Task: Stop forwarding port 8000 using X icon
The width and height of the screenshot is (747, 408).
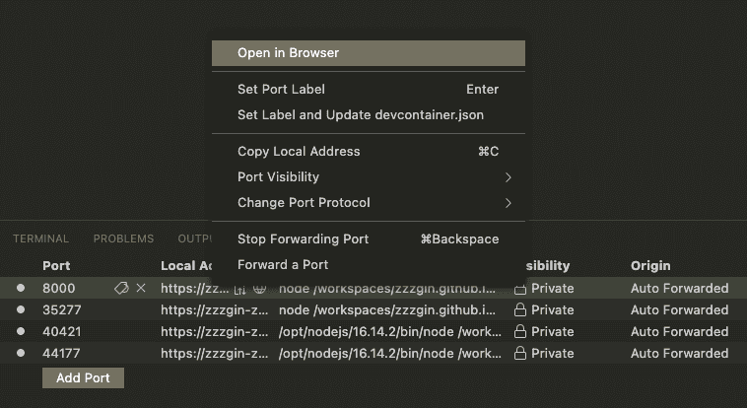Action: [141, 288]
